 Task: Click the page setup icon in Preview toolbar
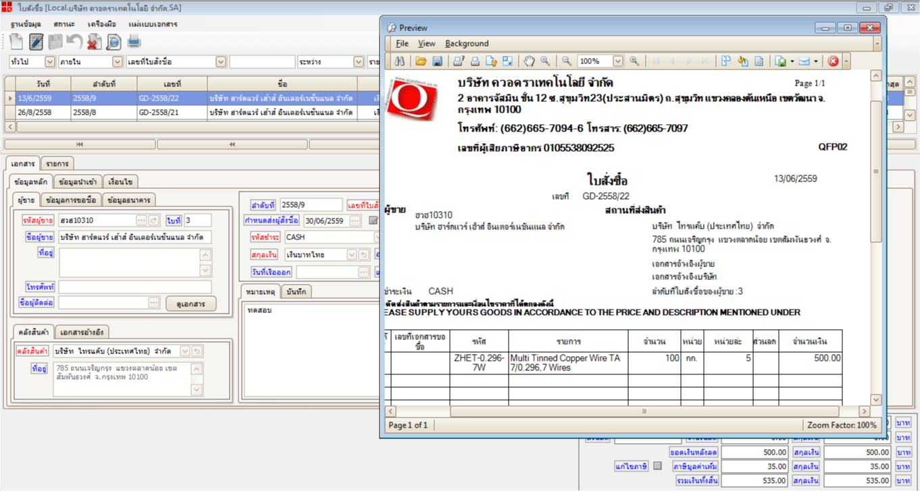click(x=491, y=61)
